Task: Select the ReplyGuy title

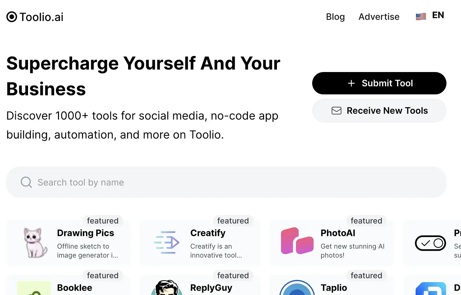Action: [x=211, y=288]
